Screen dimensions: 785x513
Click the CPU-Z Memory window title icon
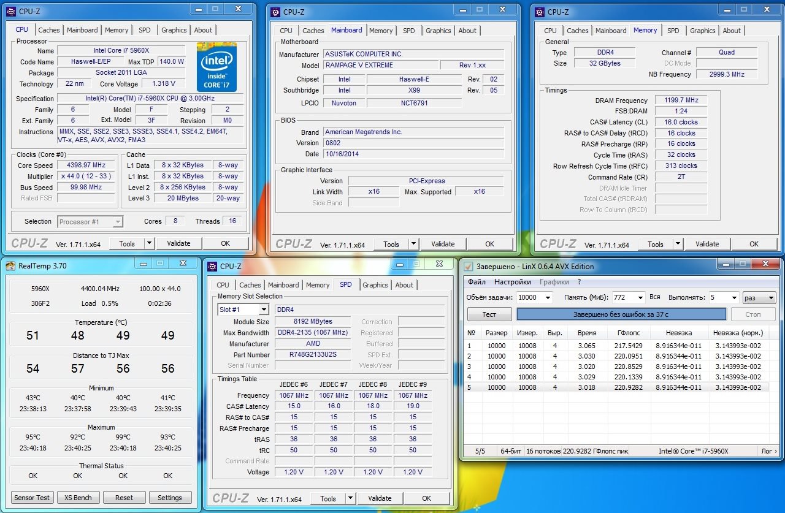tap(540, 12)
